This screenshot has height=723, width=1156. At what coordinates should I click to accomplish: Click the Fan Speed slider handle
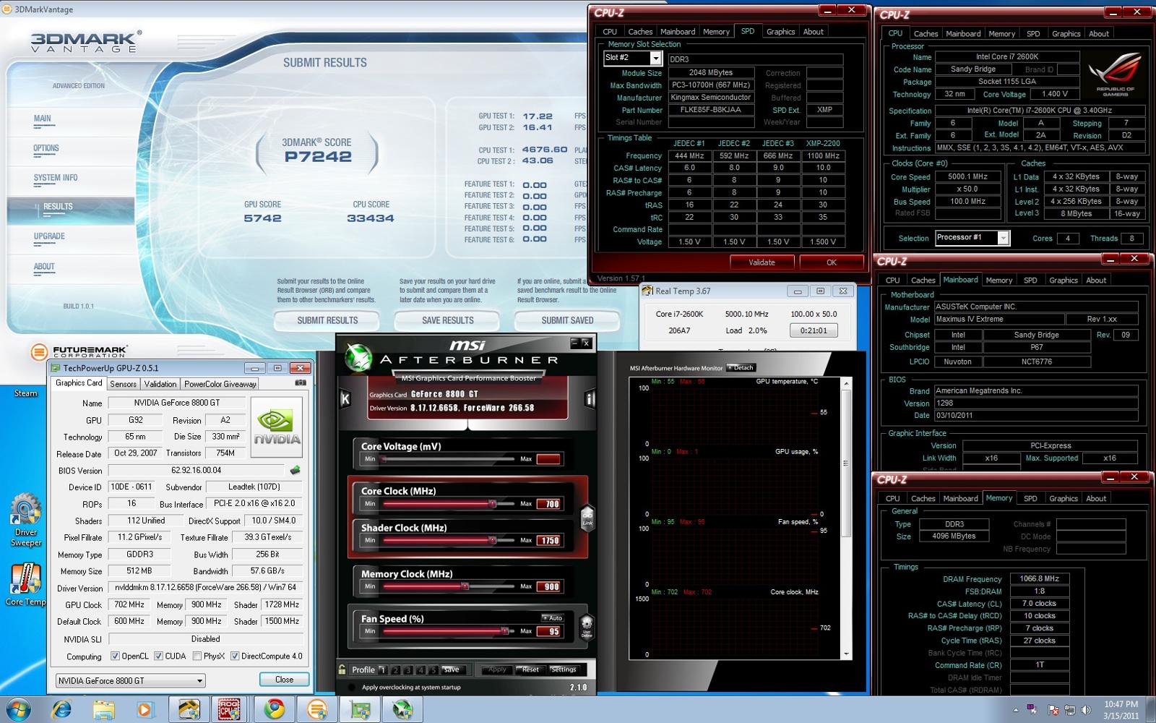[x=504, y=631]
